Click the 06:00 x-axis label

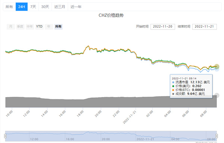[x=186, y=114]
